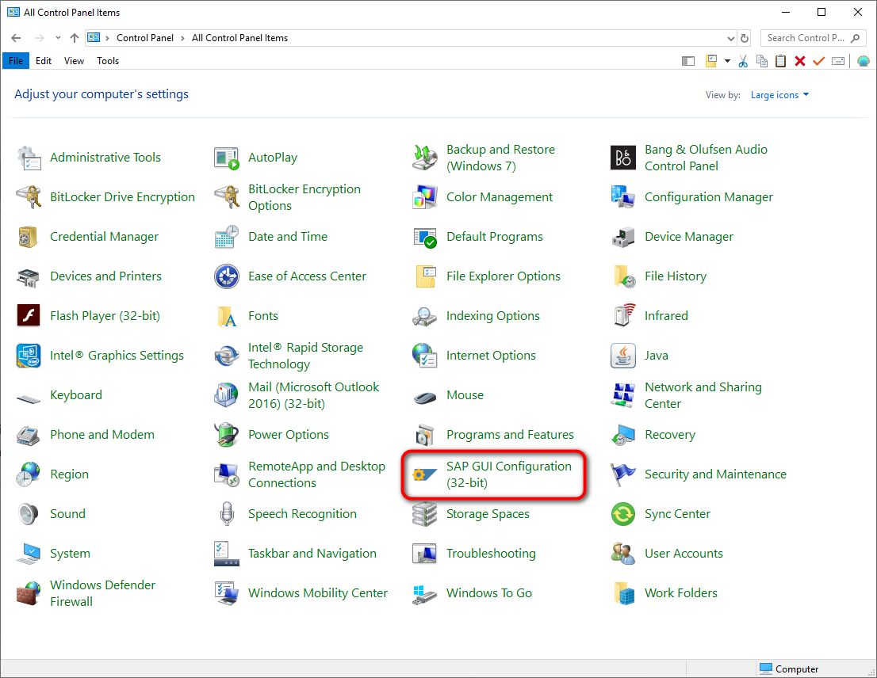Open Storage Spaces
The height and width of the screenshot is (678, 877).
tap(471, 514)
